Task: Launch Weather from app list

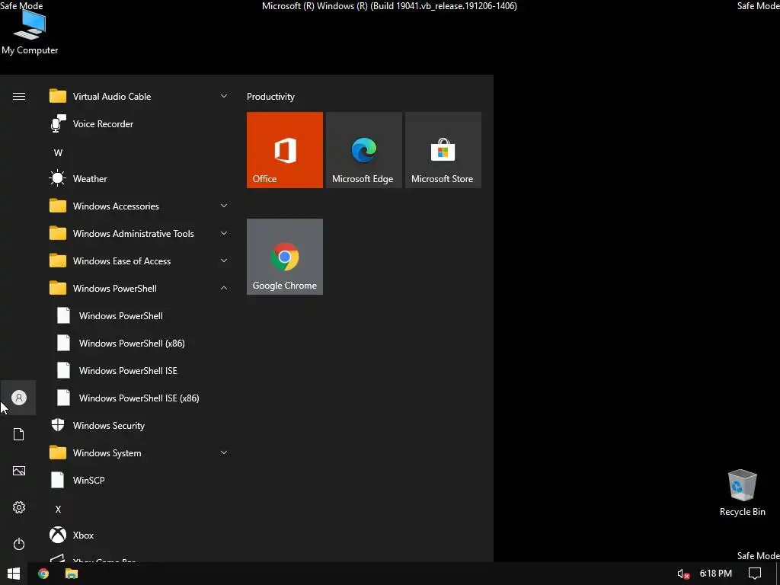Action: 139,178
